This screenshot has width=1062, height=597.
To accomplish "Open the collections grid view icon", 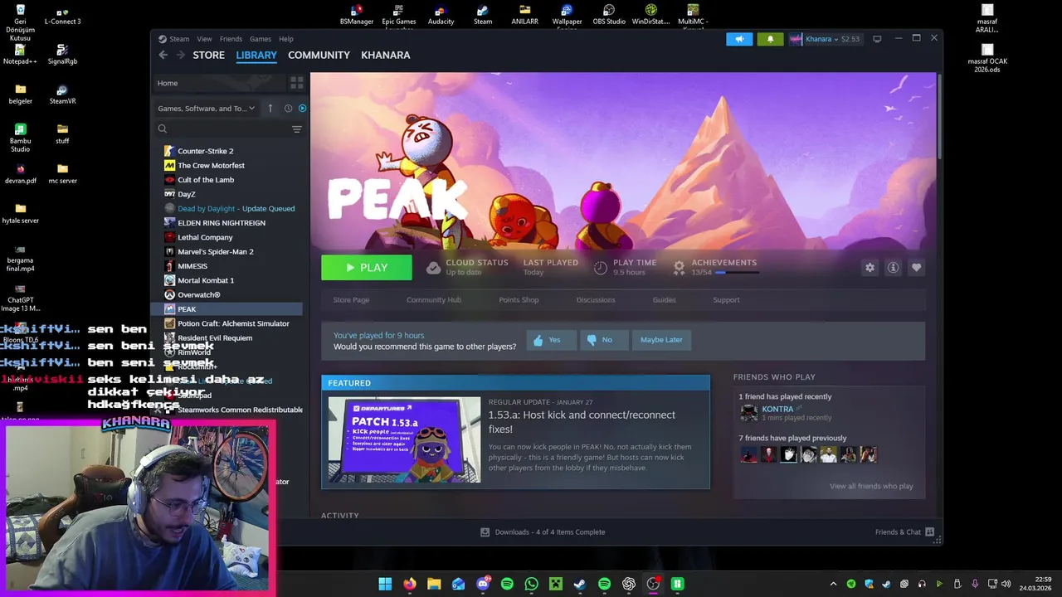I will pos(296,83).
